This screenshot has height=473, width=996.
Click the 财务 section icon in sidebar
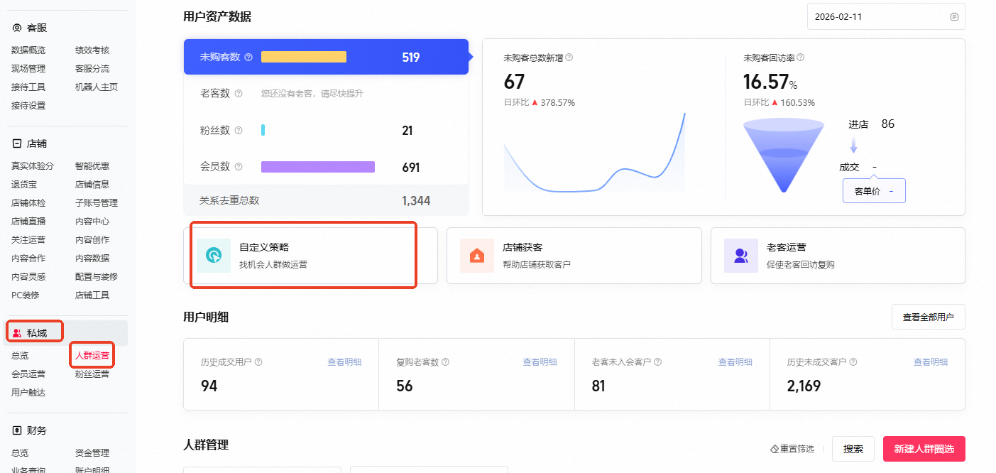(17, 430)
